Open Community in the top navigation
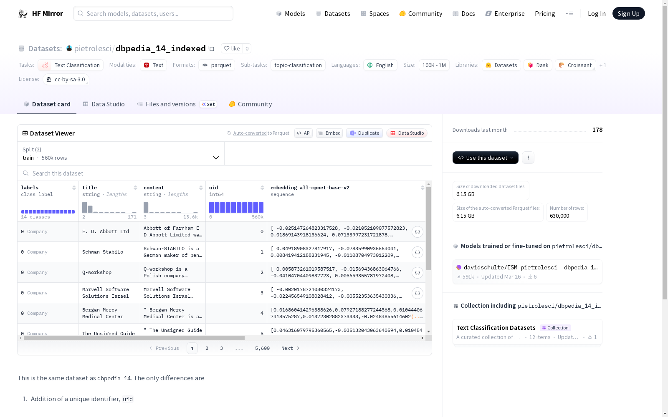Image resolution: width=668 pixels, height=417 pixels. coord(421,14)
